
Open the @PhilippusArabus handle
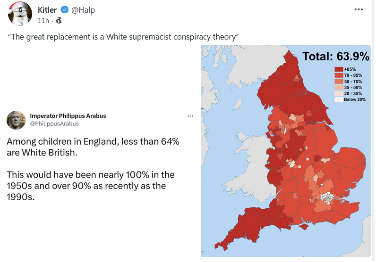(x=54, y=124)
